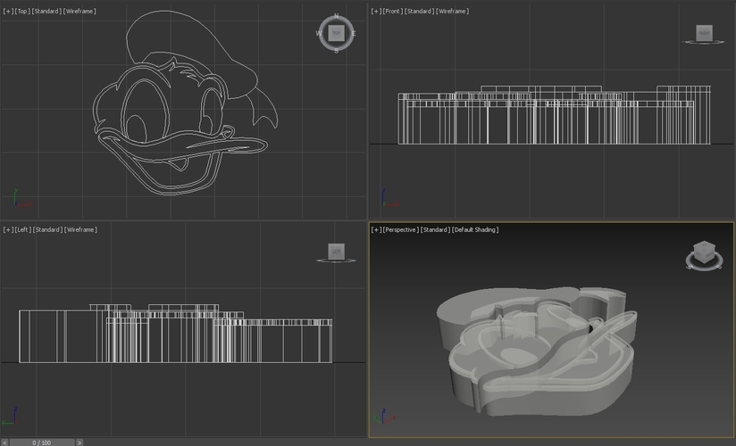Open the Left viewport [+] general menu
The image size is (736, 446).
[x=8, y=230]
